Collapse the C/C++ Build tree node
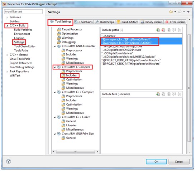196x171 pixels. [x=7, y=26]
